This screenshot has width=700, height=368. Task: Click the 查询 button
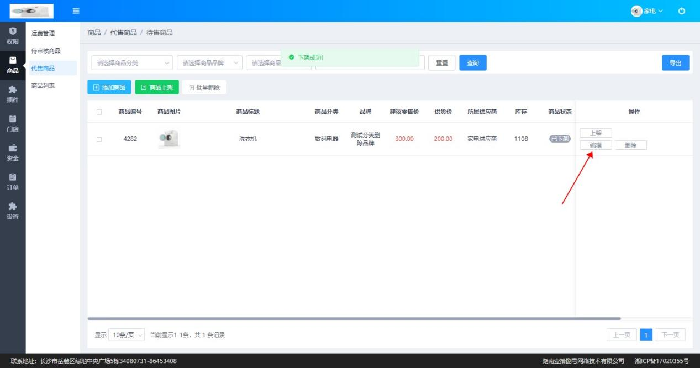pyautogui.click(x=473, y=63)
